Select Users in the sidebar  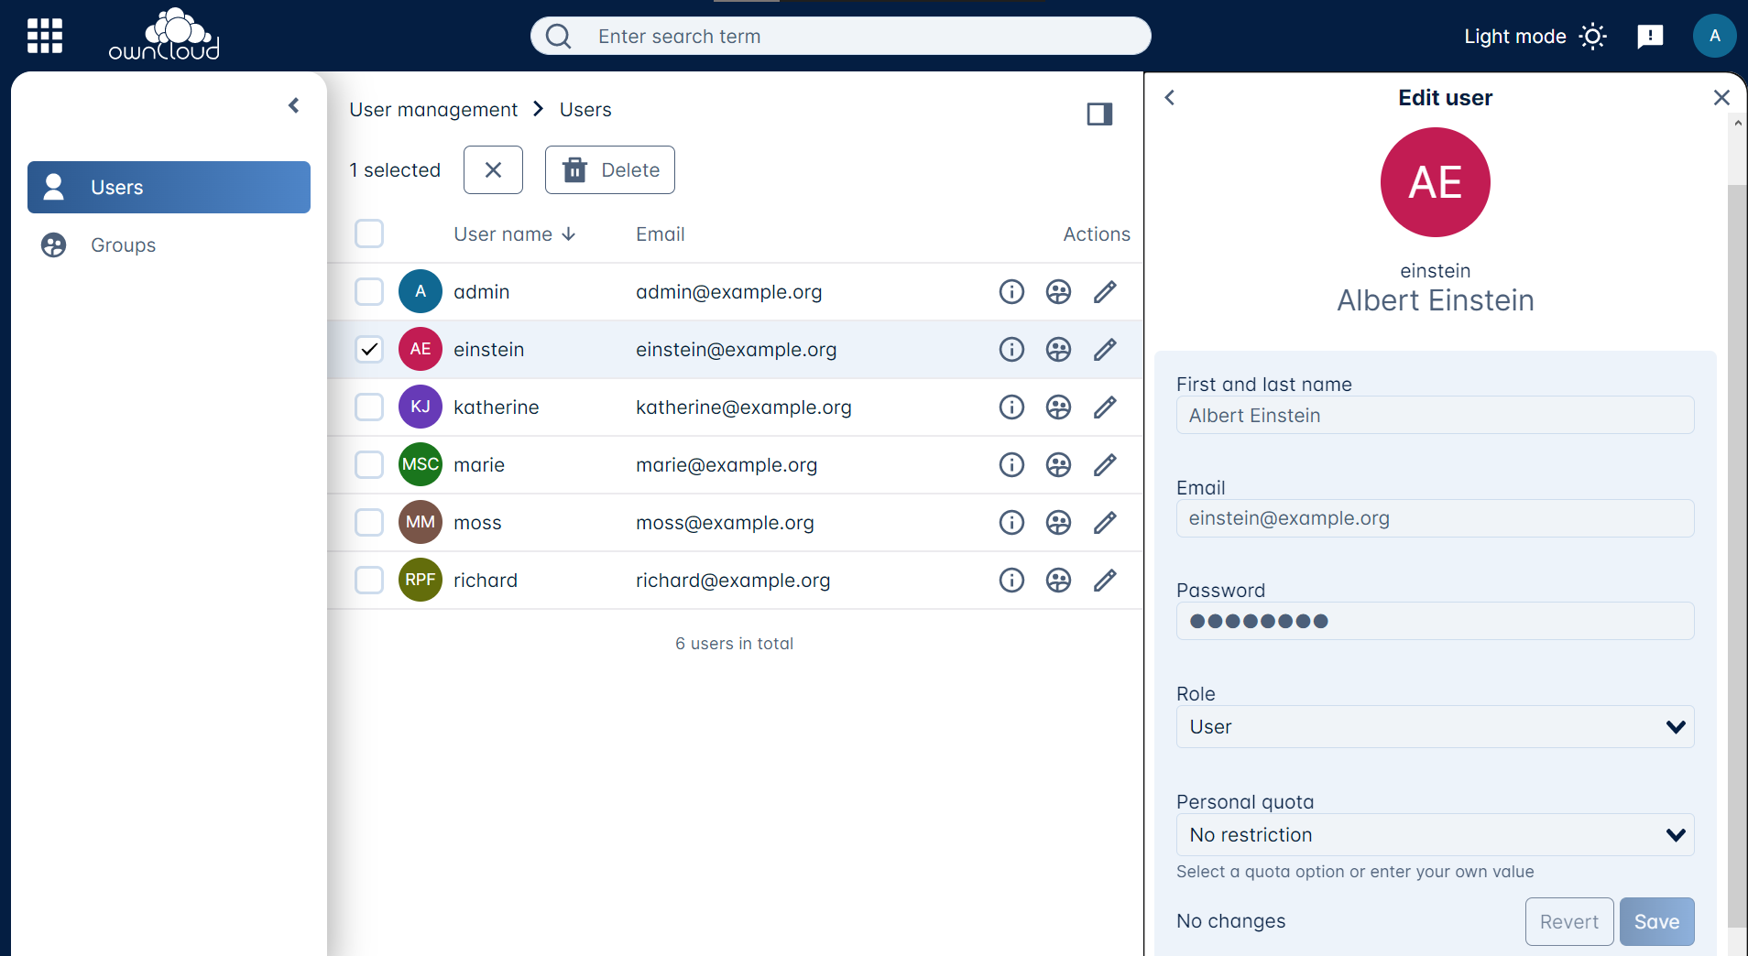pos(169,188)
